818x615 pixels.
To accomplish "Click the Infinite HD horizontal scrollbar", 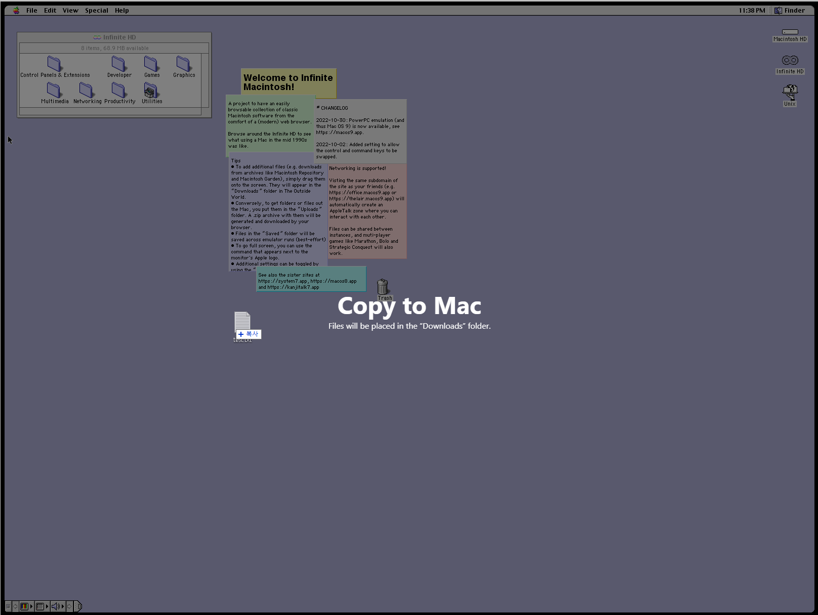I will [x=110, y=111].
